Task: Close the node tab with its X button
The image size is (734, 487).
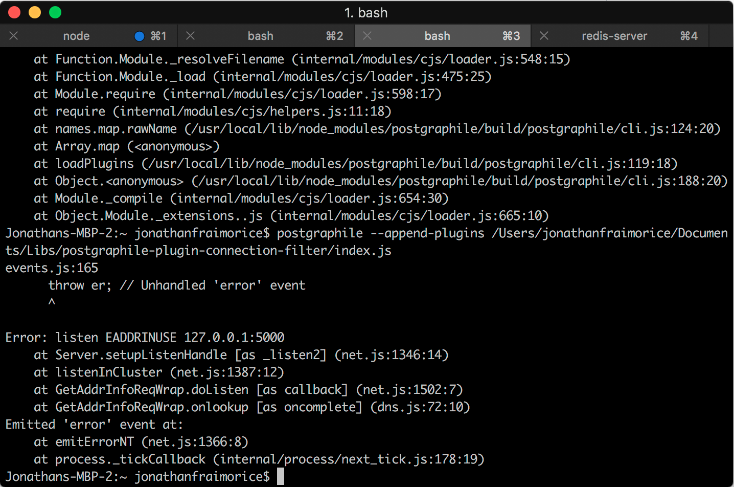Action: [x=13, y=36]
